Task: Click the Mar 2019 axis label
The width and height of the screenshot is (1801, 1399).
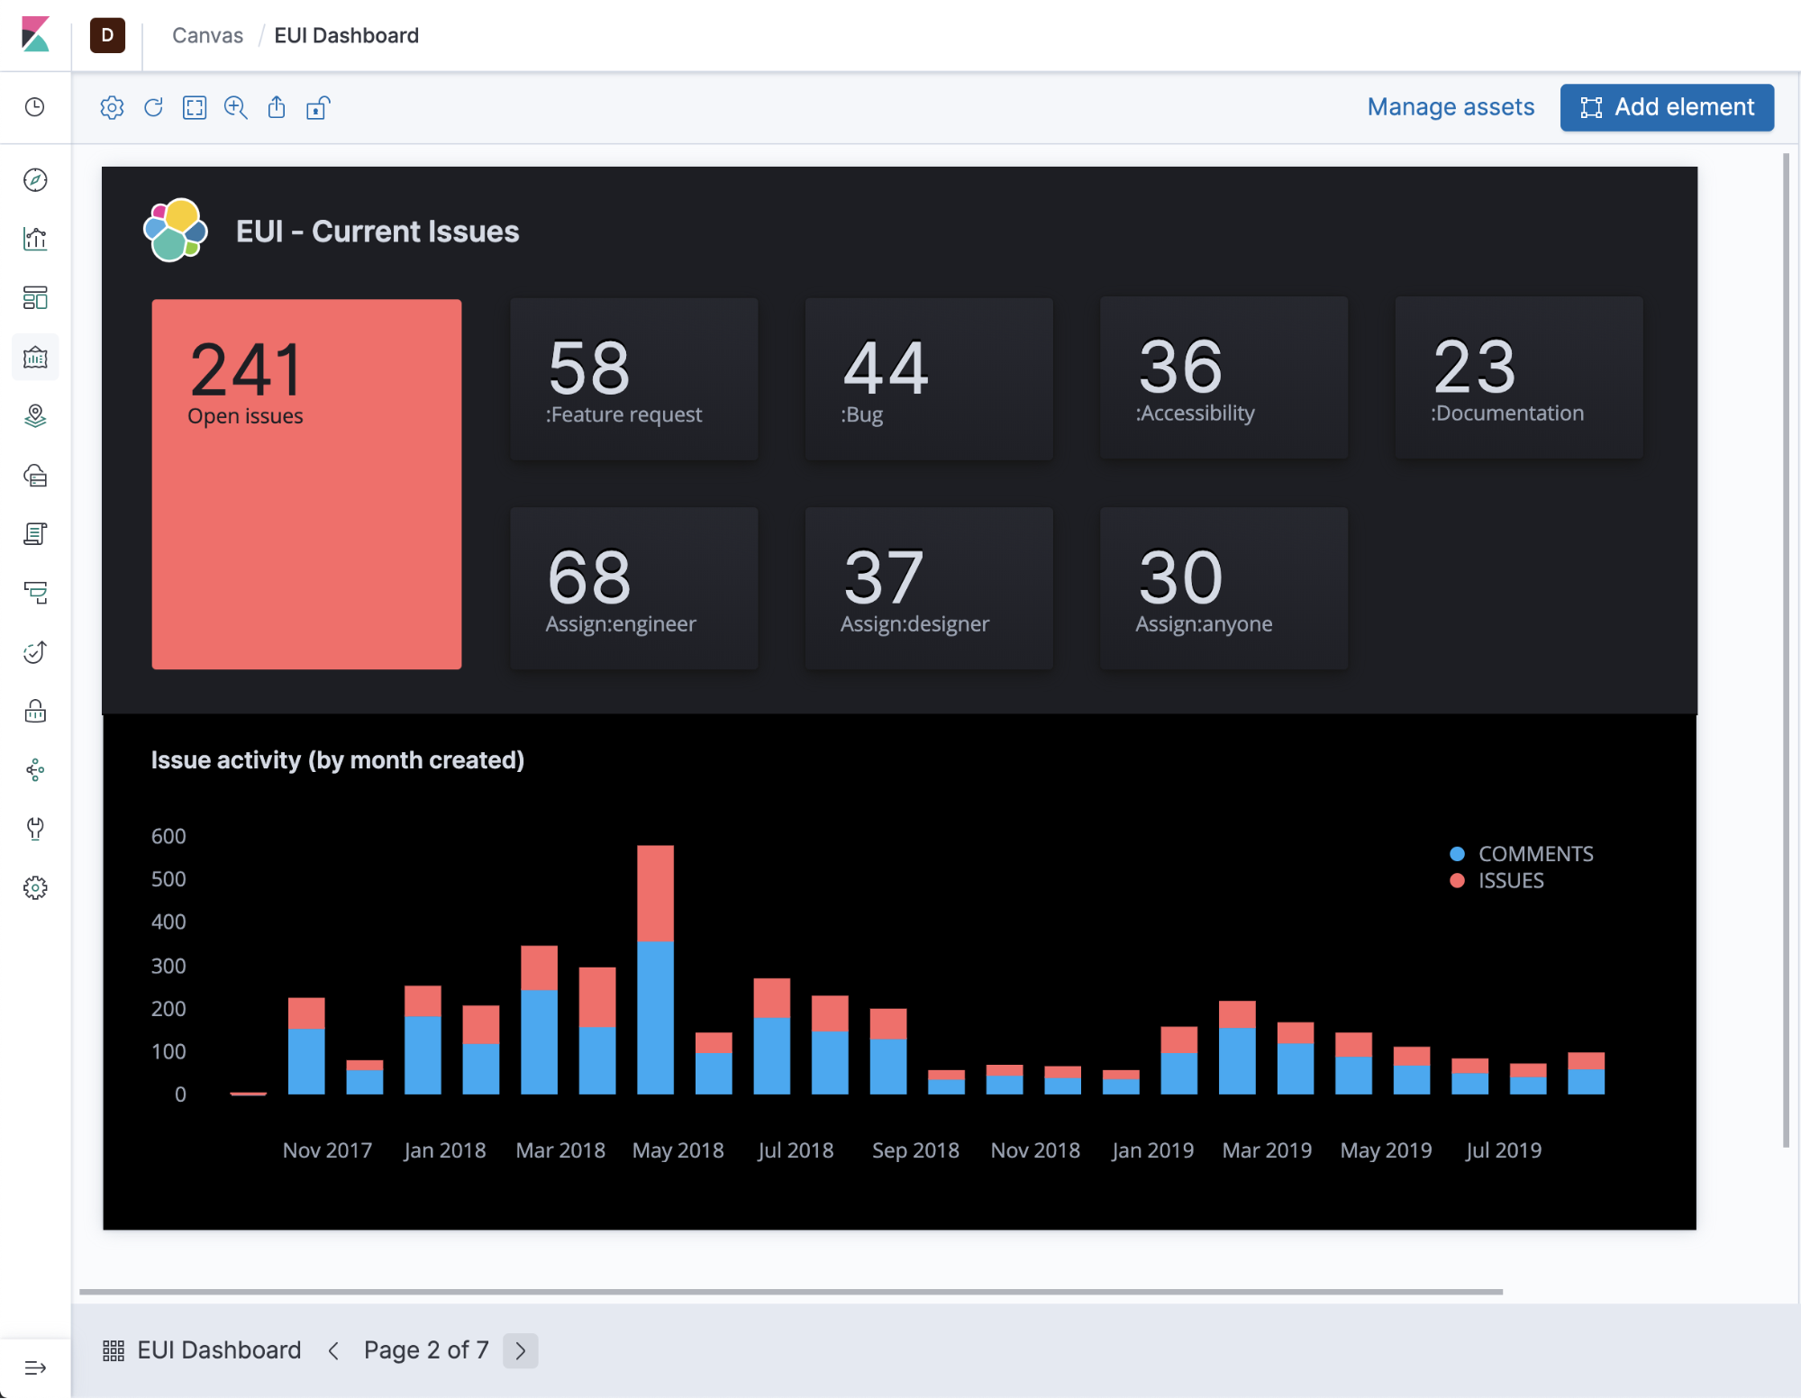Action: click(x=1267, y=1150)
